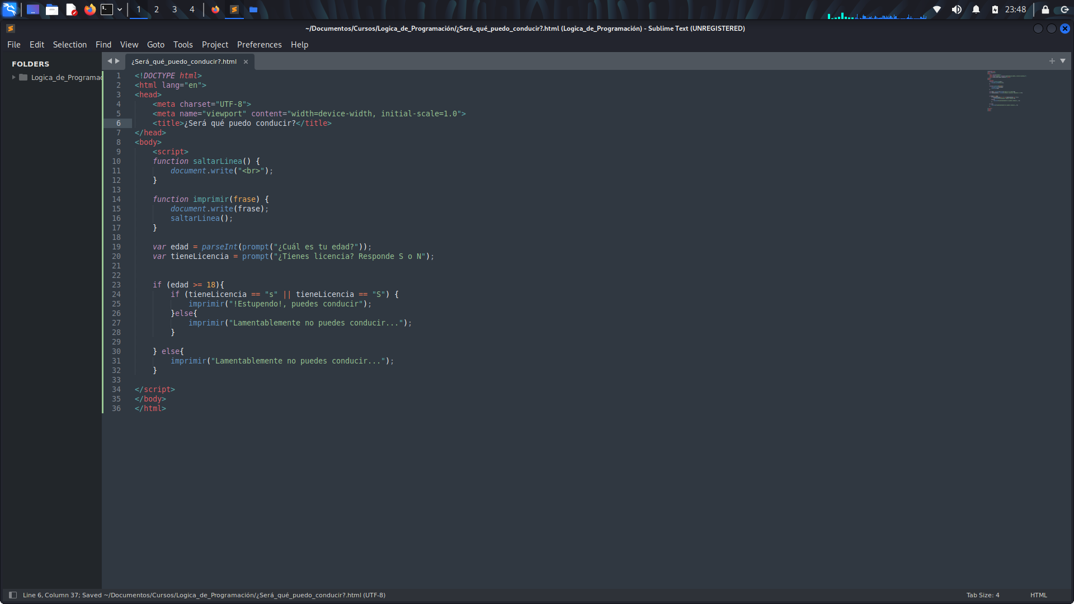Open the text editor launcher icon

point(71,10)
